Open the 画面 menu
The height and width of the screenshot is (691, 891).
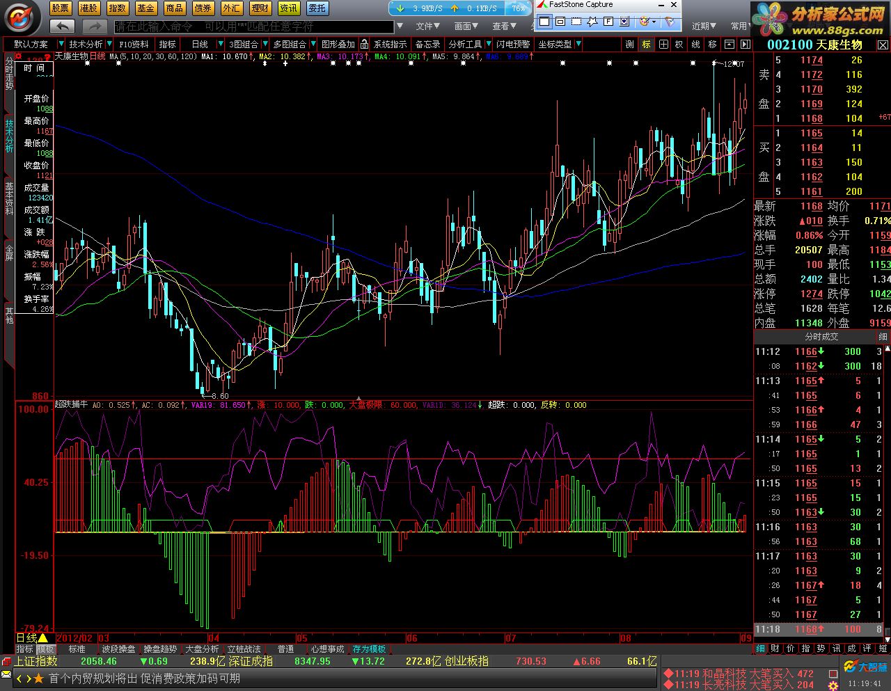[x=466, y=26]
